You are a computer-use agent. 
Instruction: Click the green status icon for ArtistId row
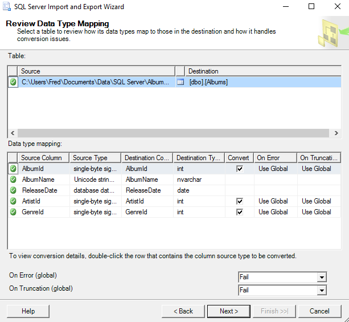[x=13, y=201]
